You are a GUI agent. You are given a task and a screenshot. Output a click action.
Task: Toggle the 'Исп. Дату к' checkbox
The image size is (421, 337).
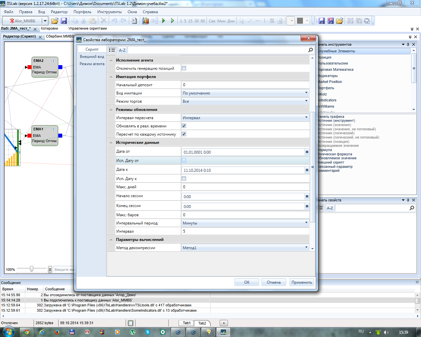[184, 178]
